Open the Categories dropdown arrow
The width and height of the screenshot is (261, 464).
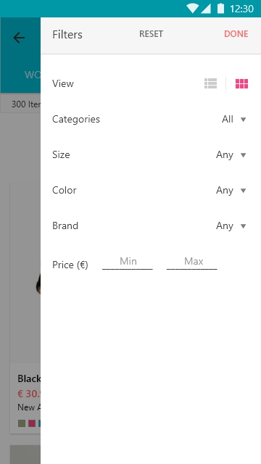click(244, 120)
